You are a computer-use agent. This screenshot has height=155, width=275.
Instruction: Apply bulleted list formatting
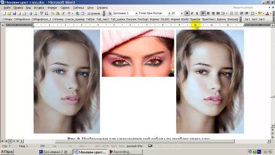(x=236, y=13)
